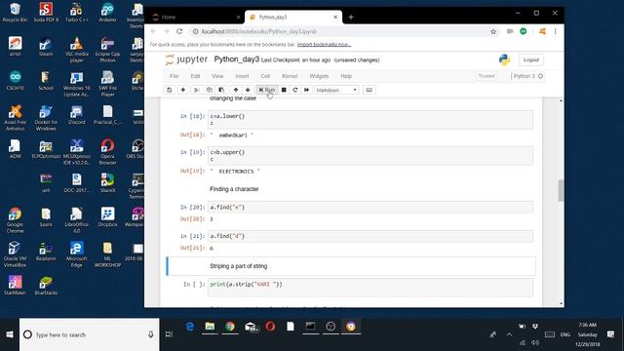624x351 pixels.
Task: Open Steam desktop icon
Action: tap(46, 46)
